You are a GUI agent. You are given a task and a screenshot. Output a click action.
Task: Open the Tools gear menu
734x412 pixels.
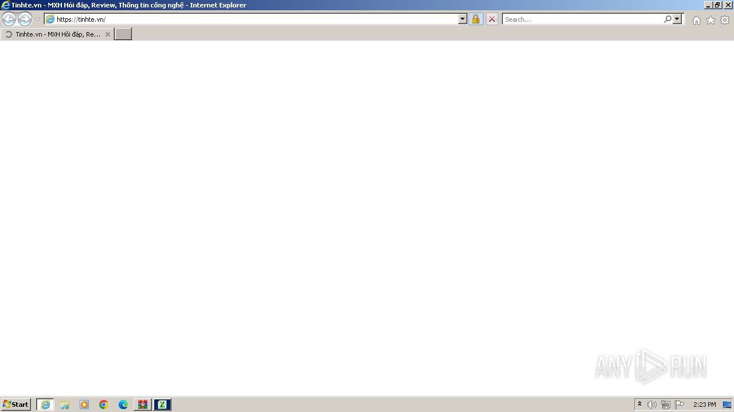point(725,20)
